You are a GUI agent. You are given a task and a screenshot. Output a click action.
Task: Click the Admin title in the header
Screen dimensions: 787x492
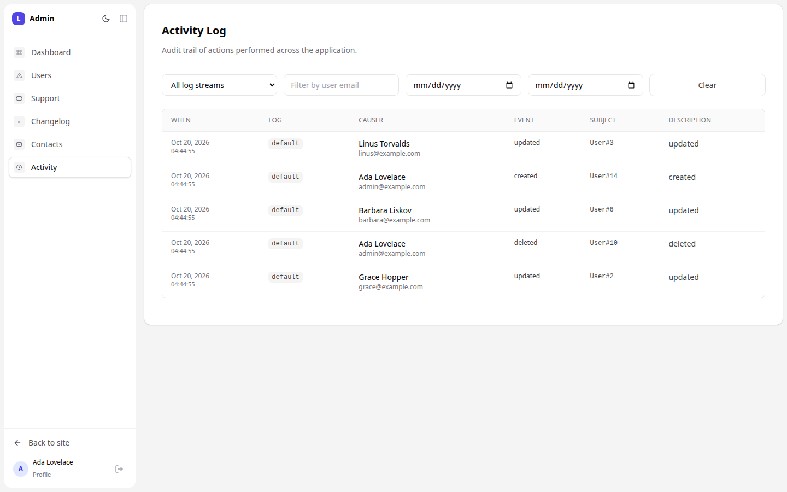[x=42, y=19]
